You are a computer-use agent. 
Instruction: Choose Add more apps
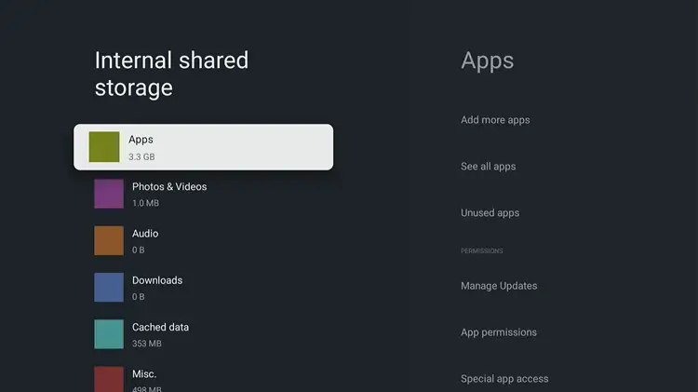click(x=495, y=120)
